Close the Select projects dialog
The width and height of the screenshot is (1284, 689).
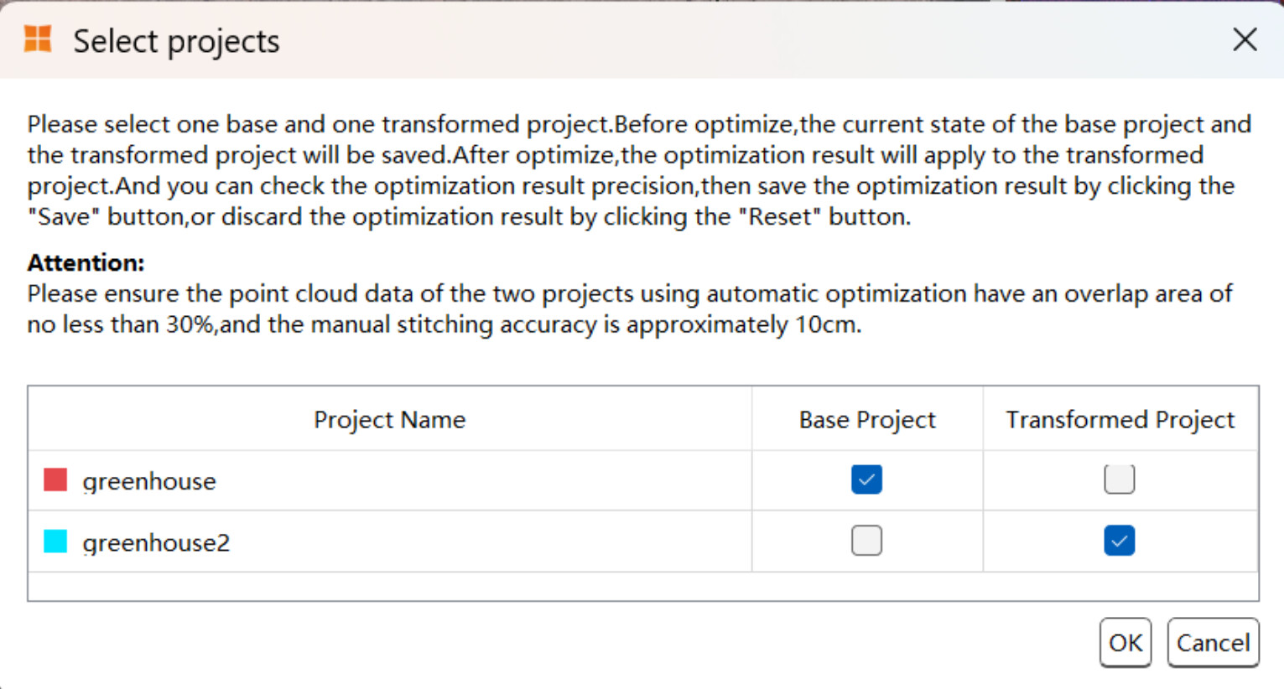coord(1245,39)
